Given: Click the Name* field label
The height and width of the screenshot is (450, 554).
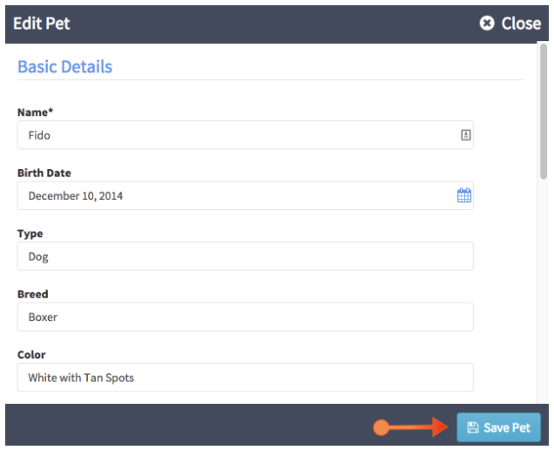Looking at the screenshot, I should (36, 112).
